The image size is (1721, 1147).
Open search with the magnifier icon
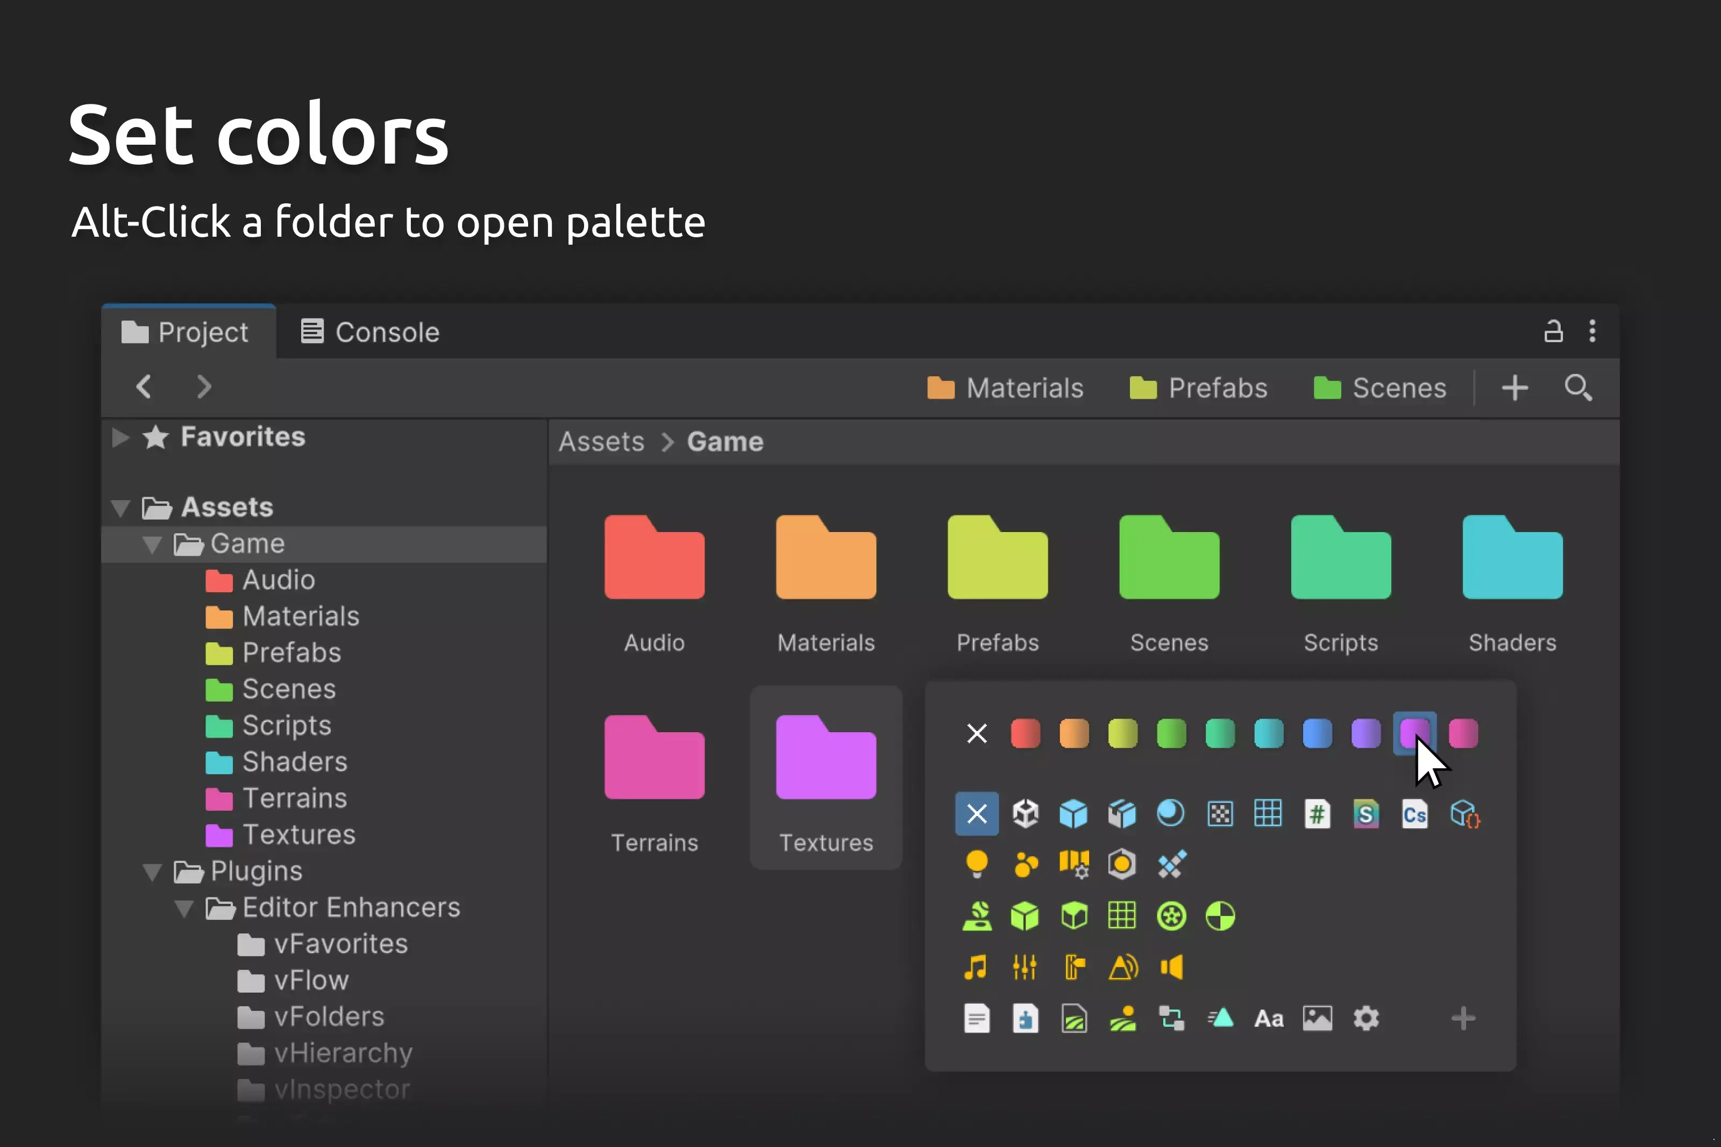[1578, 388]
